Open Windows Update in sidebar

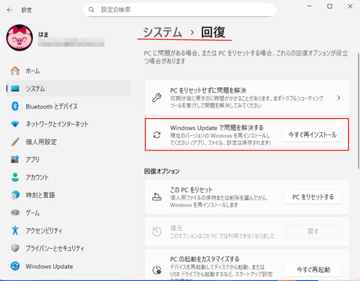click(68, 266)
